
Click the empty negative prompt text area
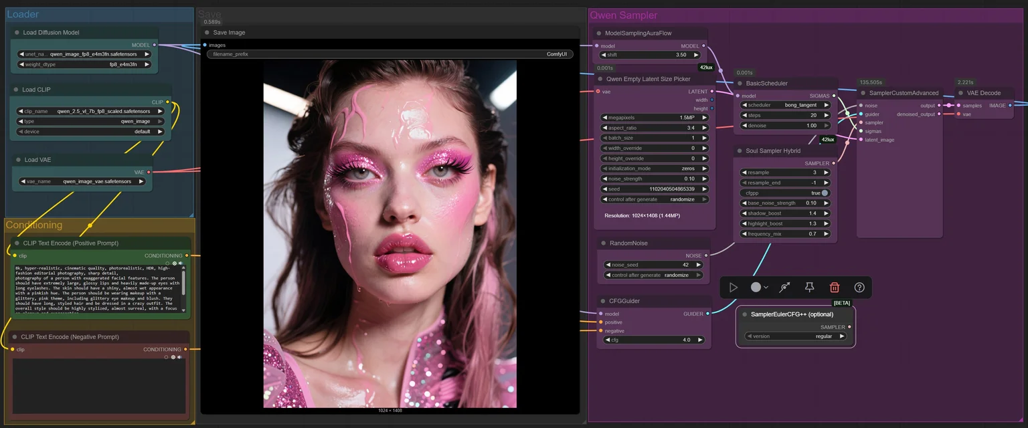point(100,386)
